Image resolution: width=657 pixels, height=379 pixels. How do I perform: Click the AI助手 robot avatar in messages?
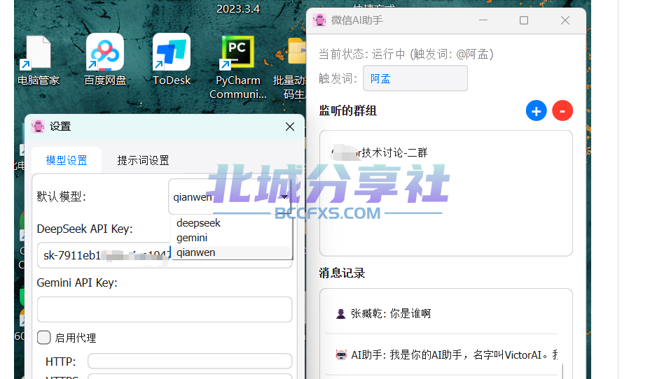pyautogui.click(x=341, y=355)
